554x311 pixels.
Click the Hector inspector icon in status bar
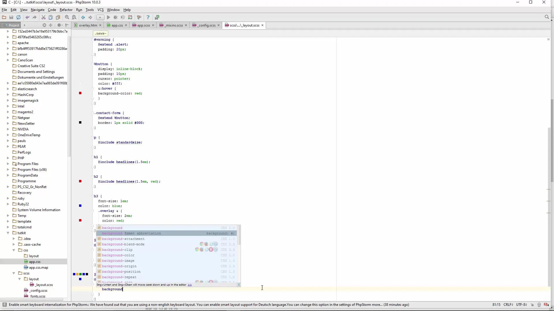(539, 305)
